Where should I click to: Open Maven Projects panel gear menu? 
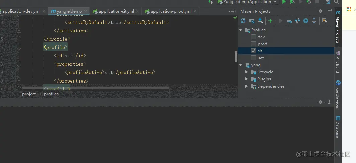[321, 11]
